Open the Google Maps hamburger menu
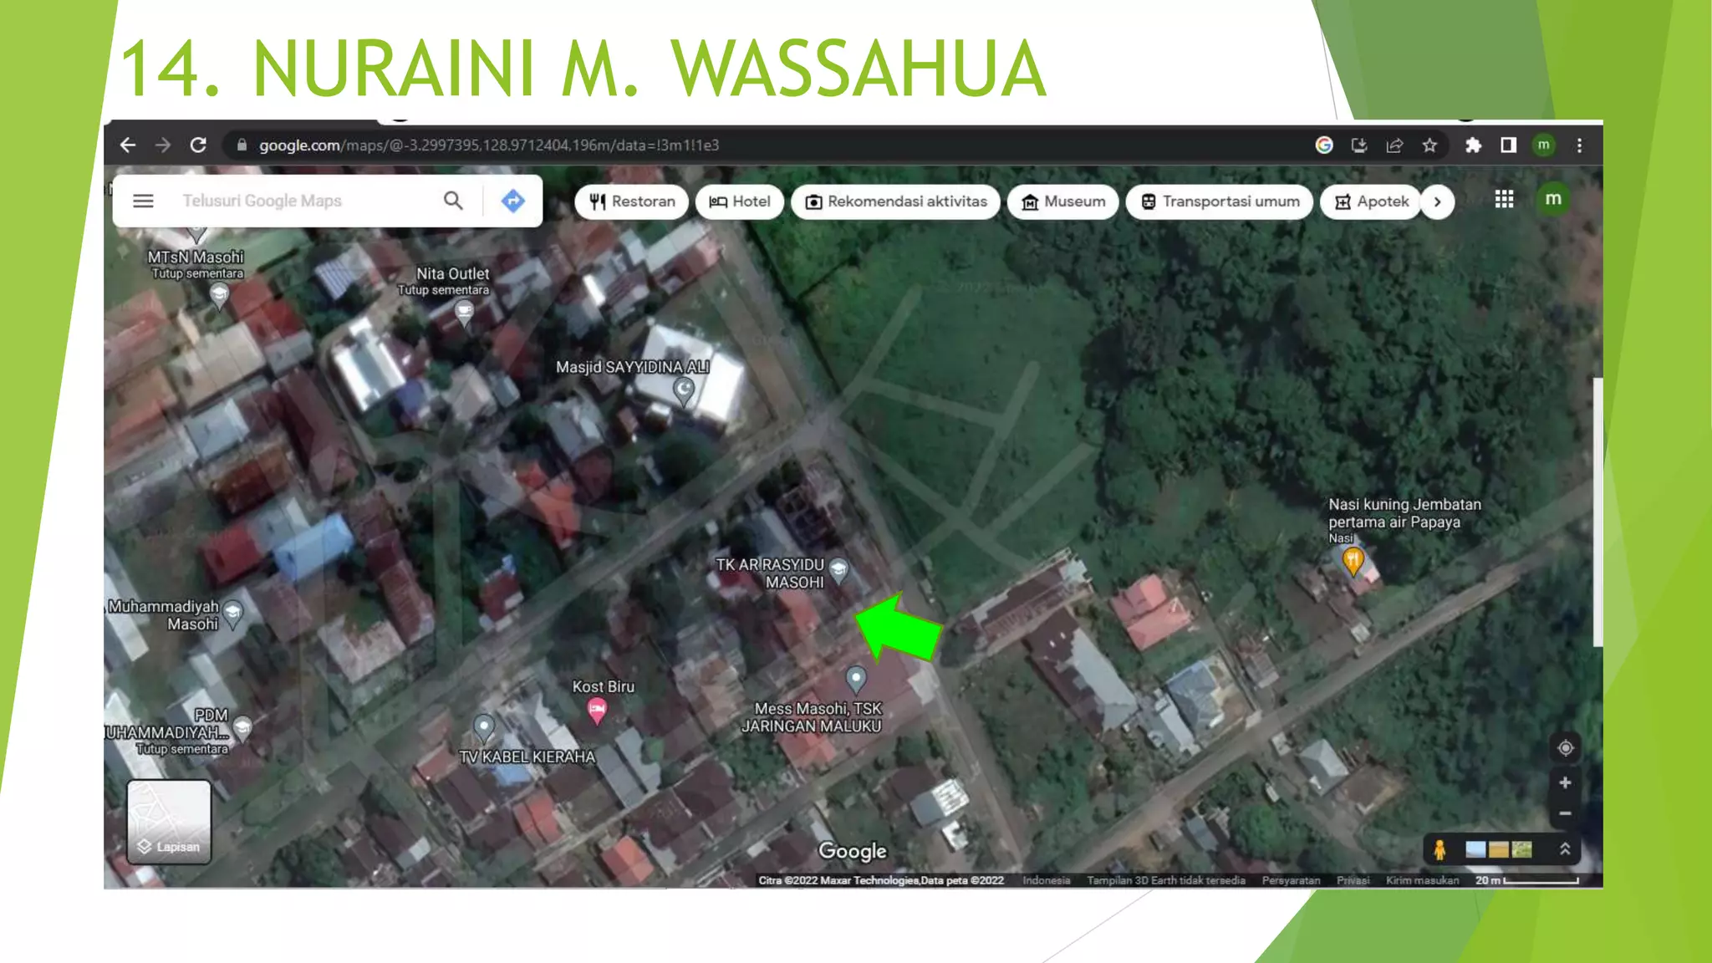This screenshot has width=1712, height=963. (143, 201)
